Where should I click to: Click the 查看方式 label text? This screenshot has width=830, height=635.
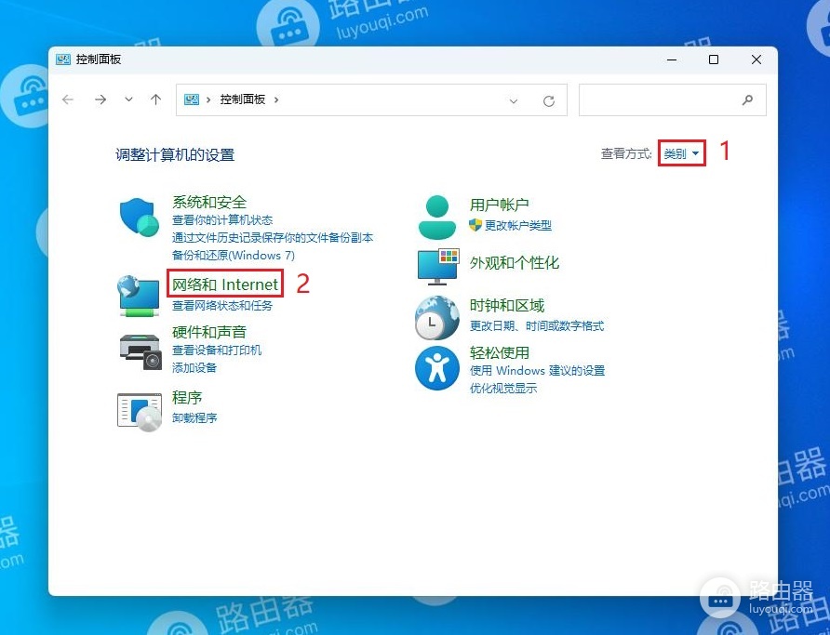click(627, 153)
